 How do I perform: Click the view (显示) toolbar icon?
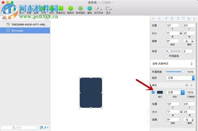107,8
